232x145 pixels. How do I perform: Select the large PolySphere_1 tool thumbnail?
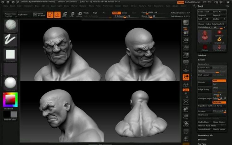205,37
